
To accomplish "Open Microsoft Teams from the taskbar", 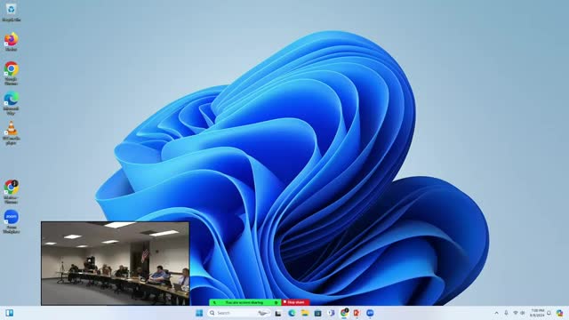I will [331, 313].
